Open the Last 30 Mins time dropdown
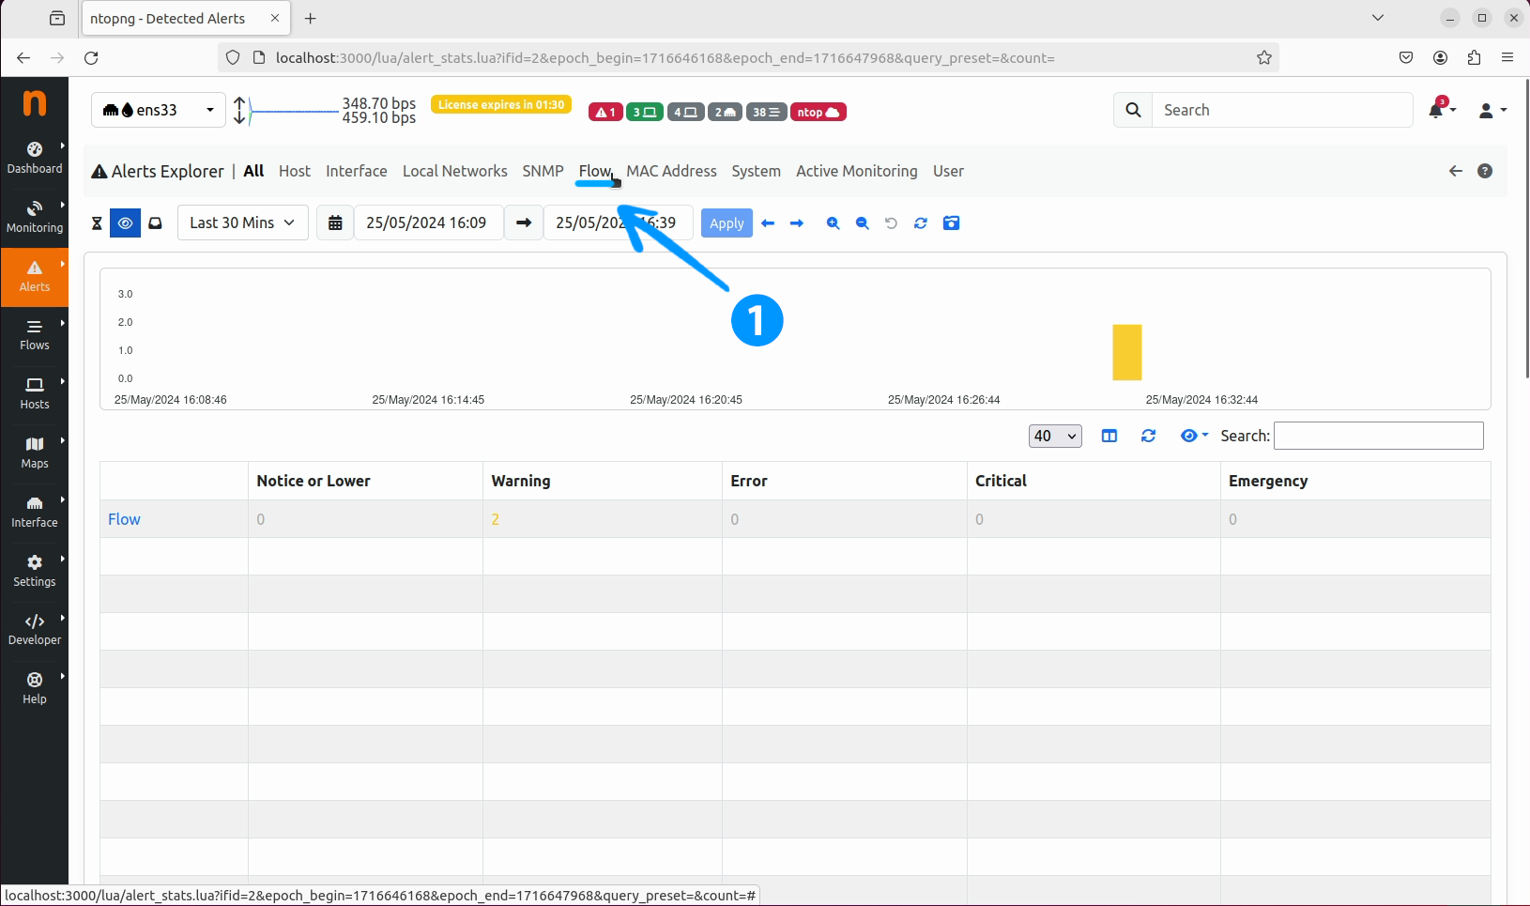The width and height of the screenshot is (1530, 906). coord(242,223)
